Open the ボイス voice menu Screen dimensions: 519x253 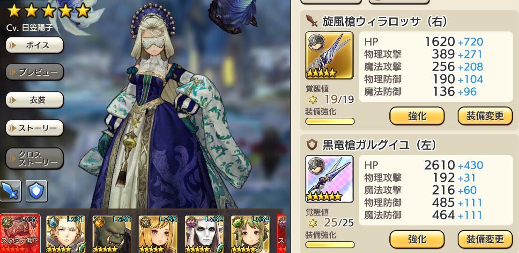click(x=35, y=45)
